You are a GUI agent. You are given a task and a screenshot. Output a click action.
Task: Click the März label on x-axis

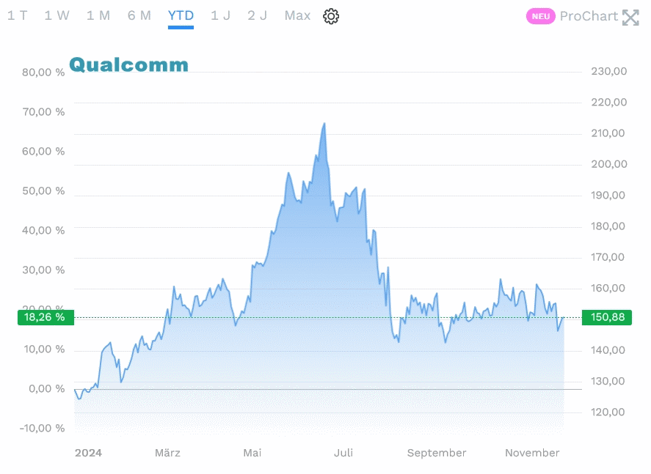point(167,453)
